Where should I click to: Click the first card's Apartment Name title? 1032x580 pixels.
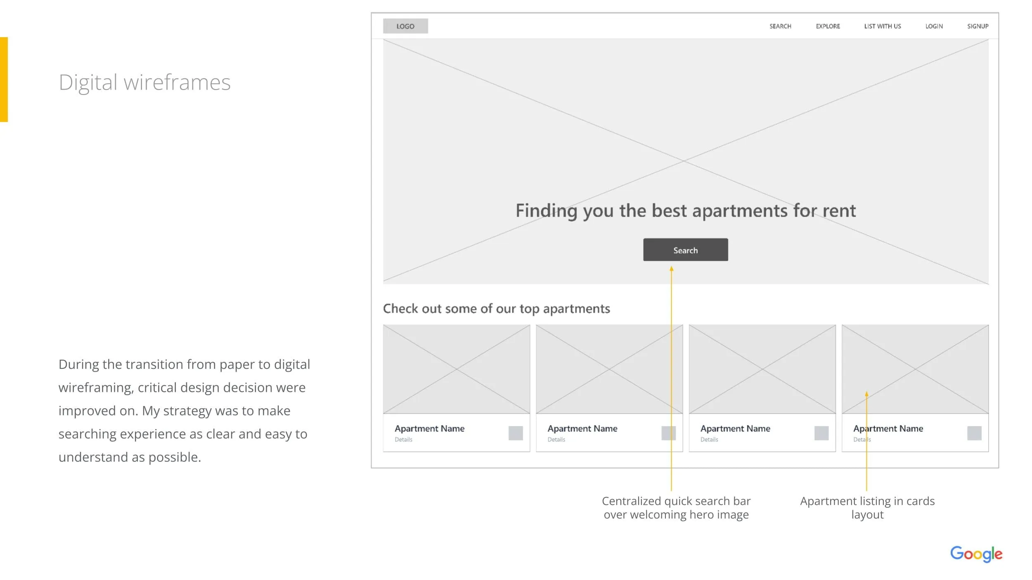click(x=429, y=428)
